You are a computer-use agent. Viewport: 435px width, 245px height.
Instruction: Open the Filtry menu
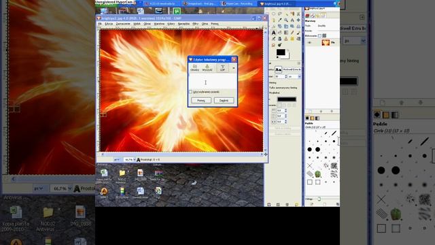click(196, 24)
